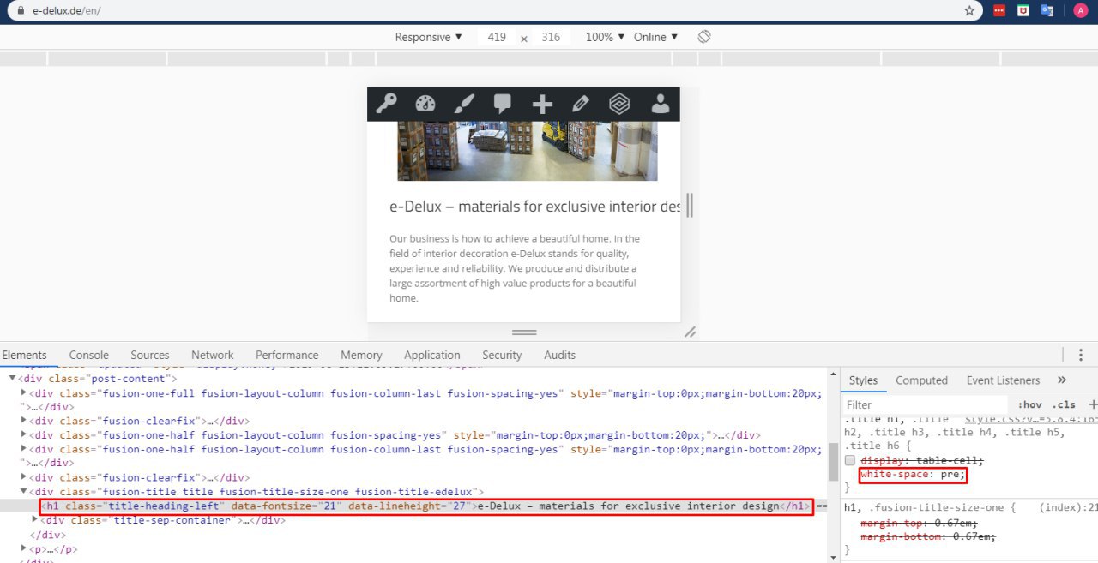Open the Security tab
The width and height of the screenshot is (1098, 563).
pyautogui.click(x=502, y=355)
